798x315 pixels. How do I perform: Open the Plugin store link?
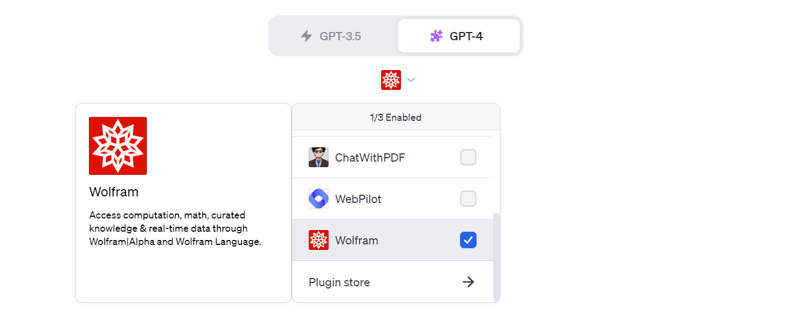click(339, 282)
